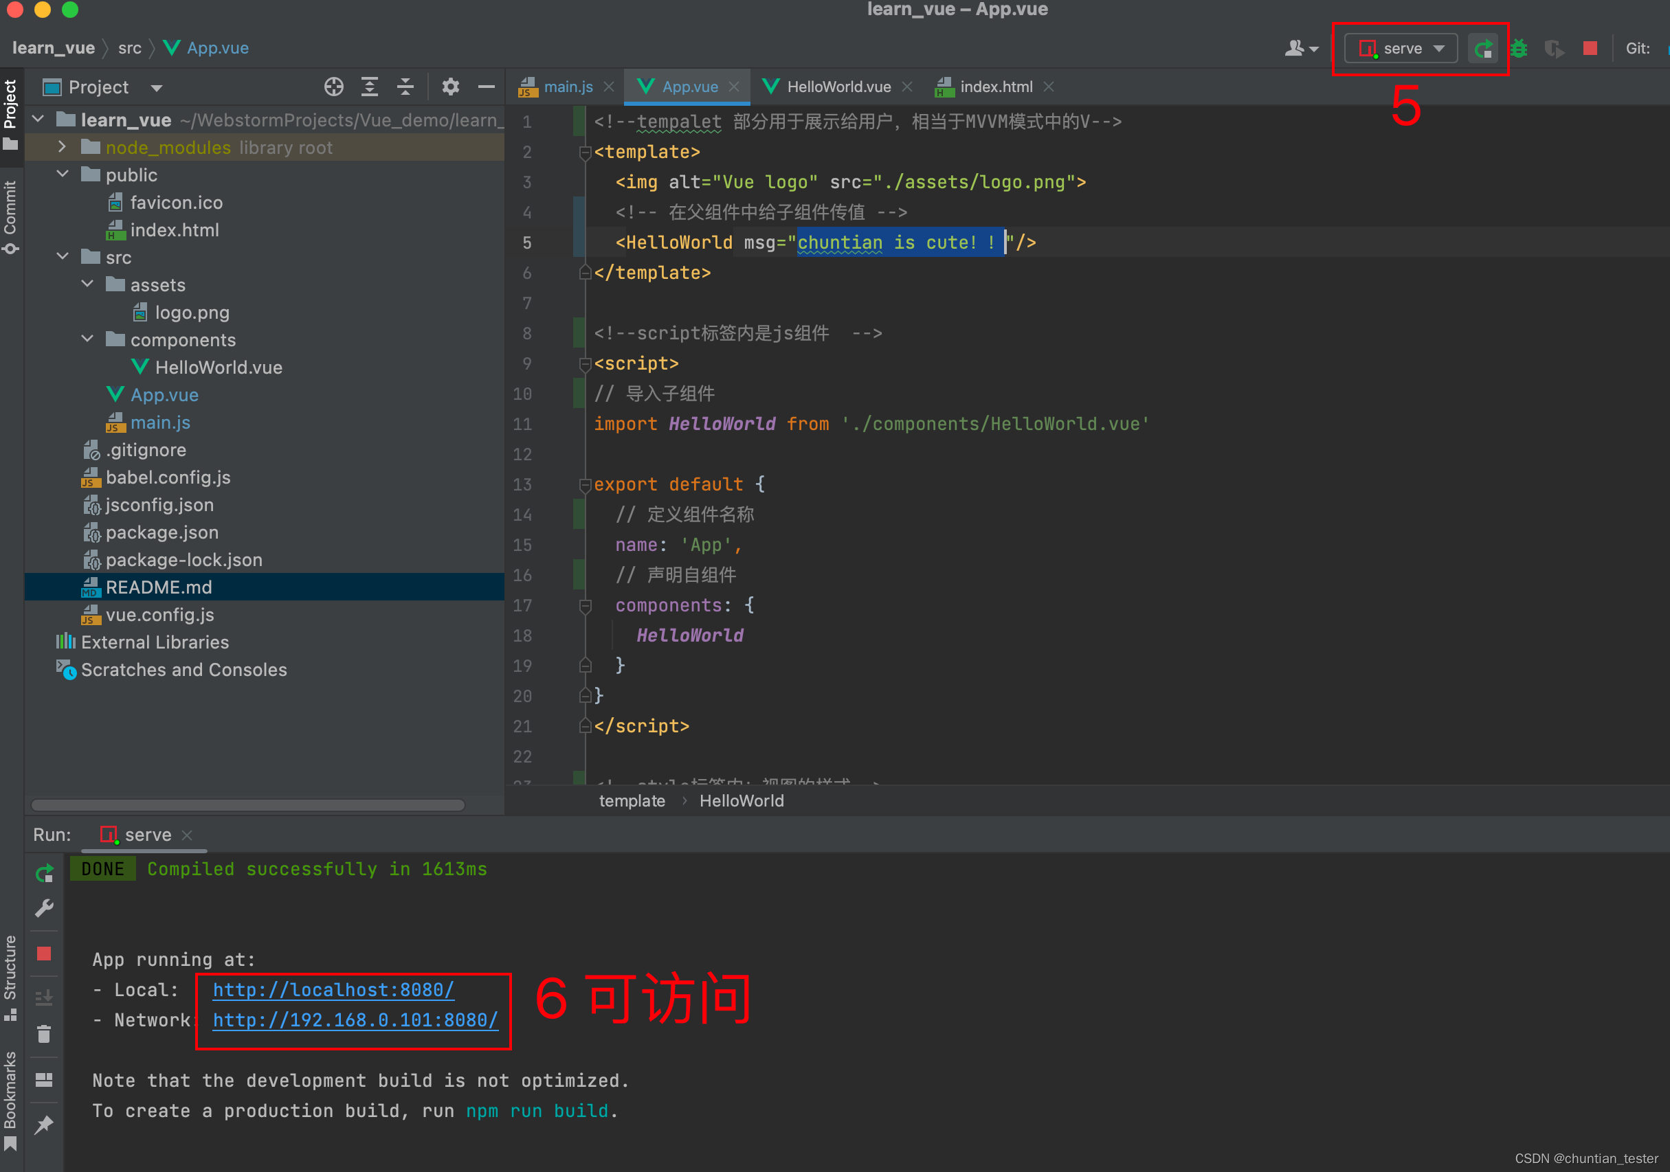The width and height of the screenshot is (1670, 1172).
Task: Open the serve run configuration dropdown
Action: point(1401,49)
